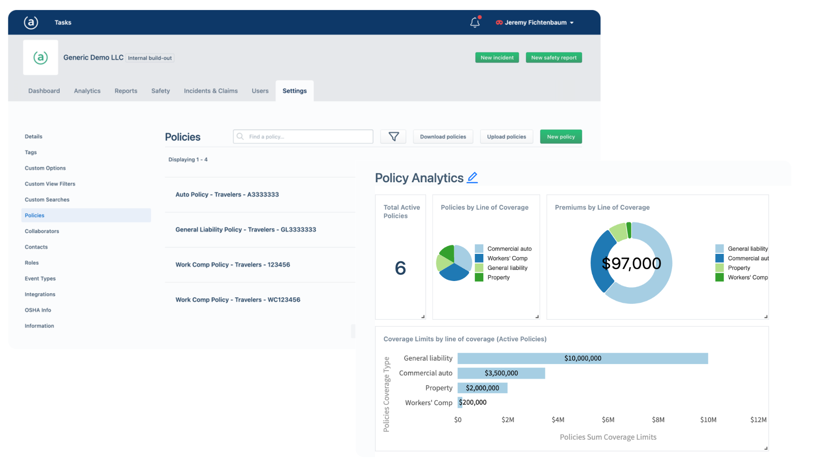Click the New safety report button
This screenshot has width=839, height=472.
(x=554, y=58)
